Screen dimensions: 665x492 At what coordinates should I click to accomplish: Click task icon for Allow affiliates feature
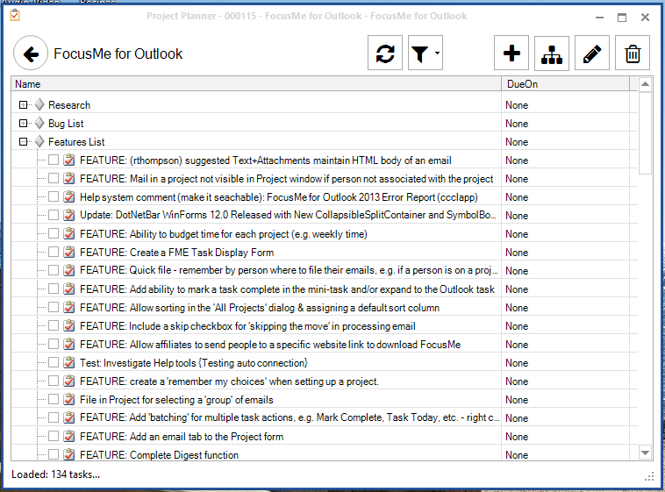[x=68, y=344]
